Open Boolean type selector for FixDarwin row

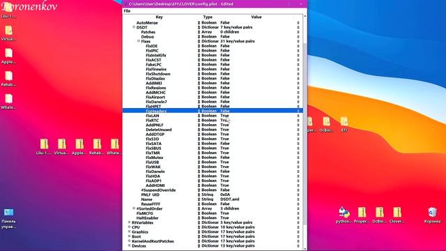[x=209, y=172]
